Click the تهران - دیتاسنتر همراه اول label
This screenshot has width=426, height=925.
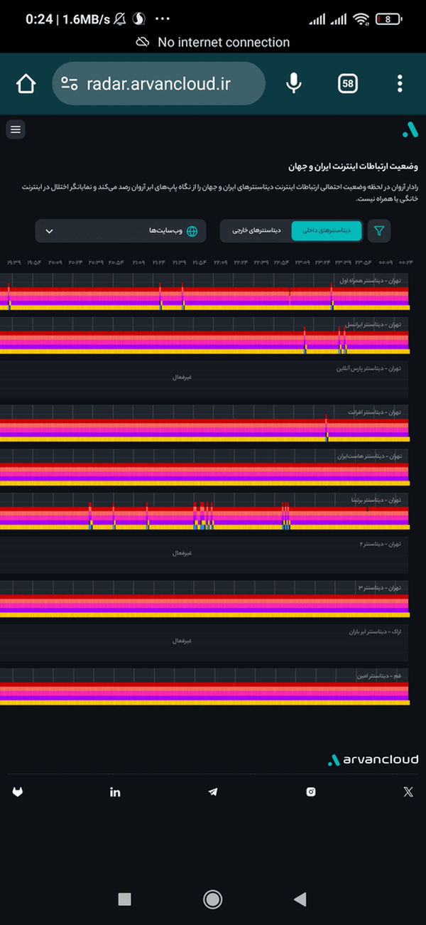(370, 282)
